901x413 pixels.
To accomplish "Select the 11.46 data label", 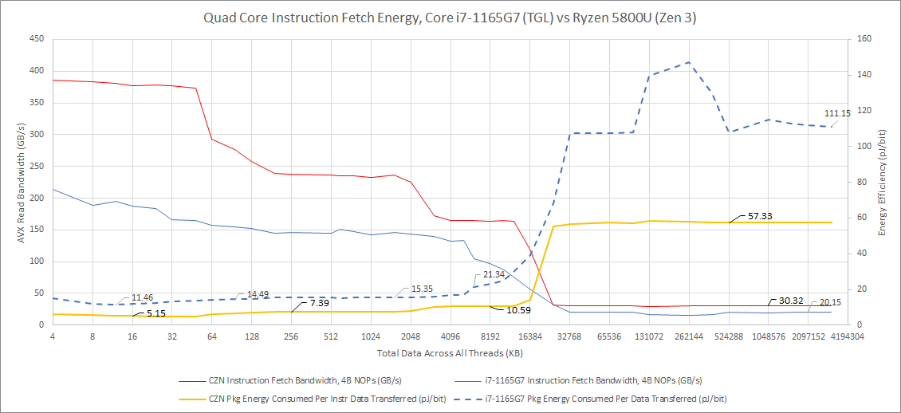I will [x=141, y=297].
